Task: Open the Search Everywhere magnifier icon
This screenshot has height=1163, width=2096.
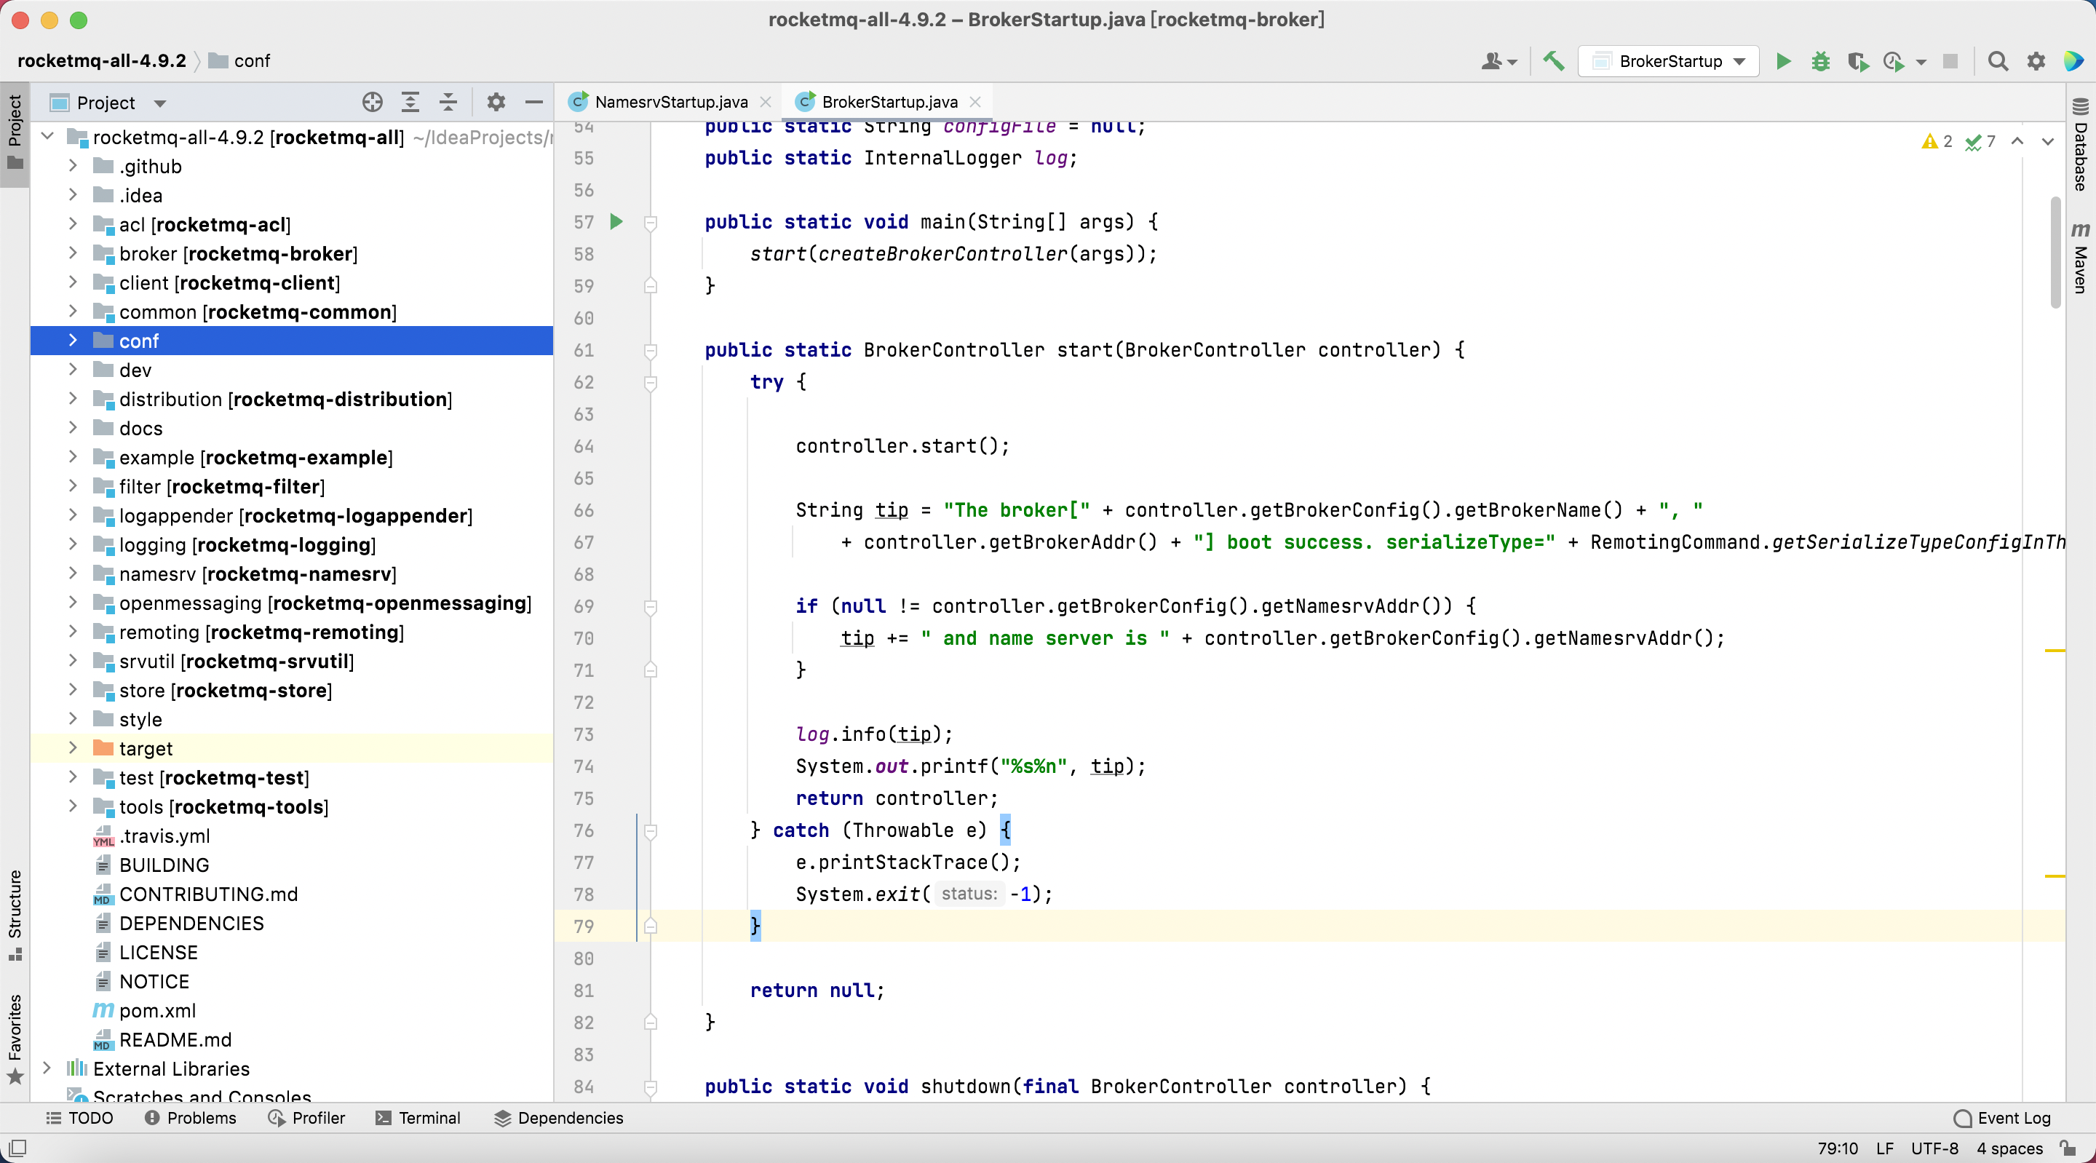Action: (1996, 62)
